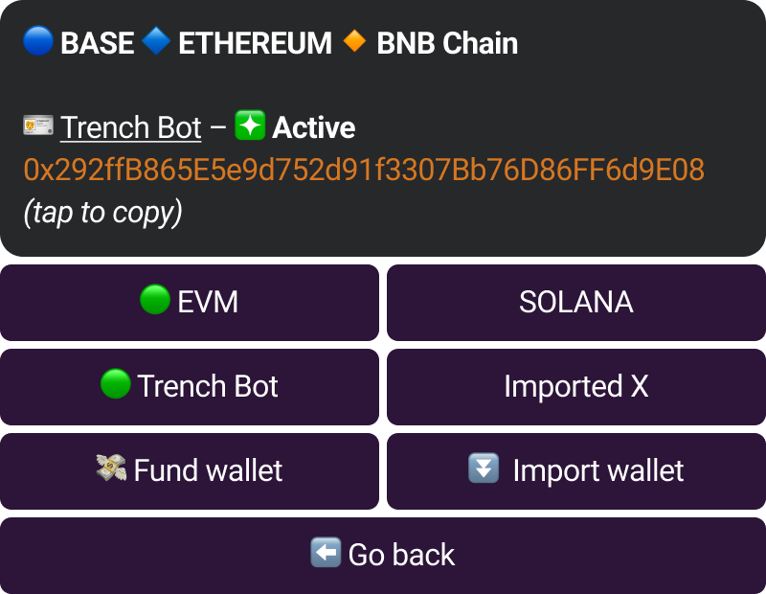Screen dimensions: 766x594
Task: Select the EVM network option
Action: coord(190,303)
